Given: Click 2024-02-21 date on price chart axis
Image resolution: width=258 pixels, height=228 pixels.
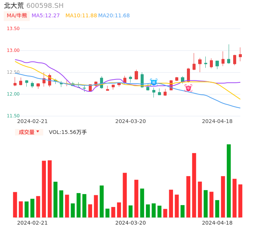Looking at the screenshot, I should point(32,121).
